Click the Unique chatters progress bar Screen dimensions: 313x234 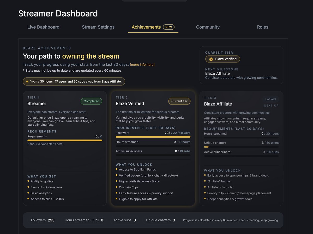click(241, 147)
